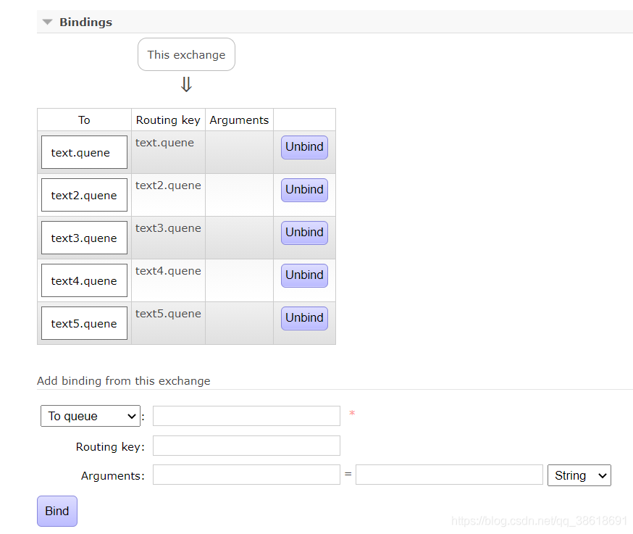Focus the Arguments key input field
The height and width of the screenshot is (534, 633).
[246, 475]
